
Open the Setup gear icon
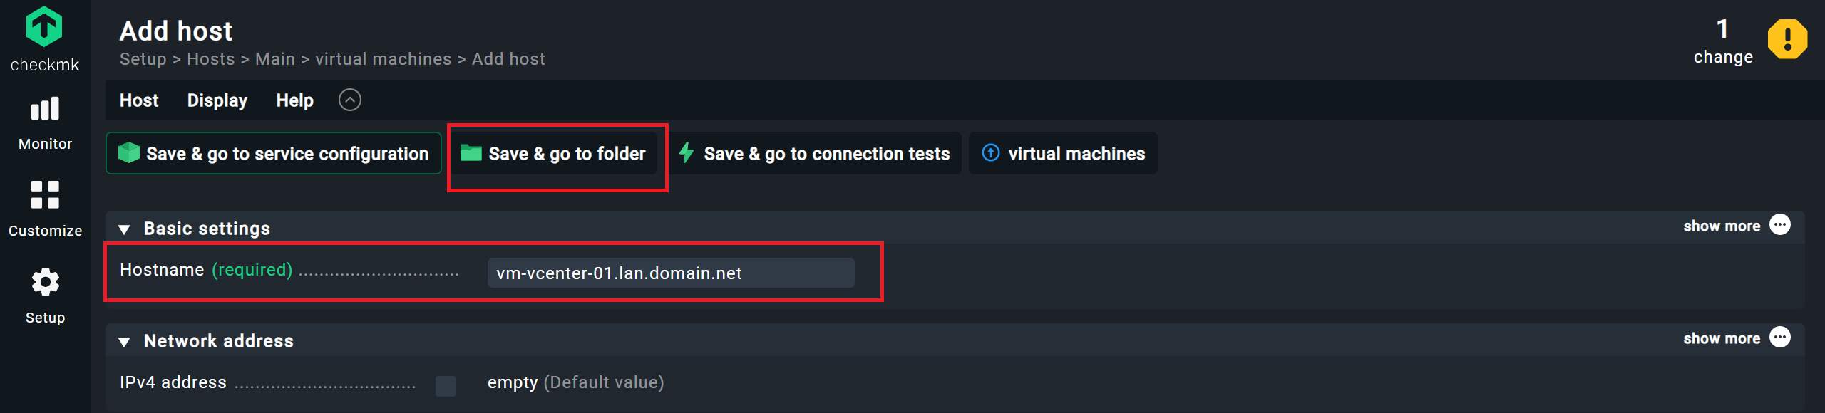click(x=45, y=282)
